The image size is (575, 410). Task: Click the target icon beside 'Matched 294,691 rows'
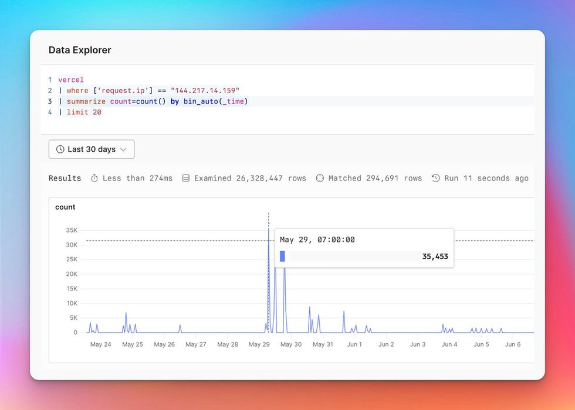320,178
